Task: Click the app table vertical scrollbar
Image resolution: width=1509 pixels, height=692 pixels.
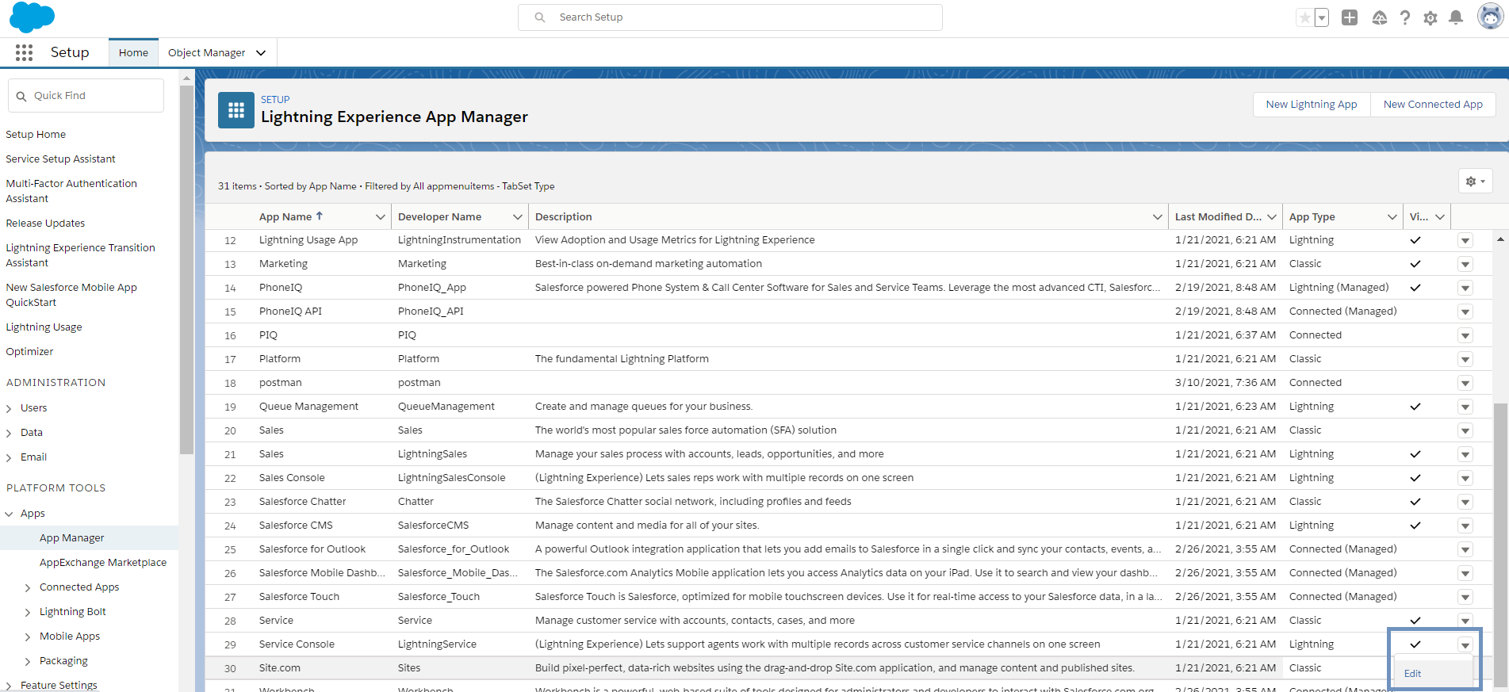Action: (1500, 546)
